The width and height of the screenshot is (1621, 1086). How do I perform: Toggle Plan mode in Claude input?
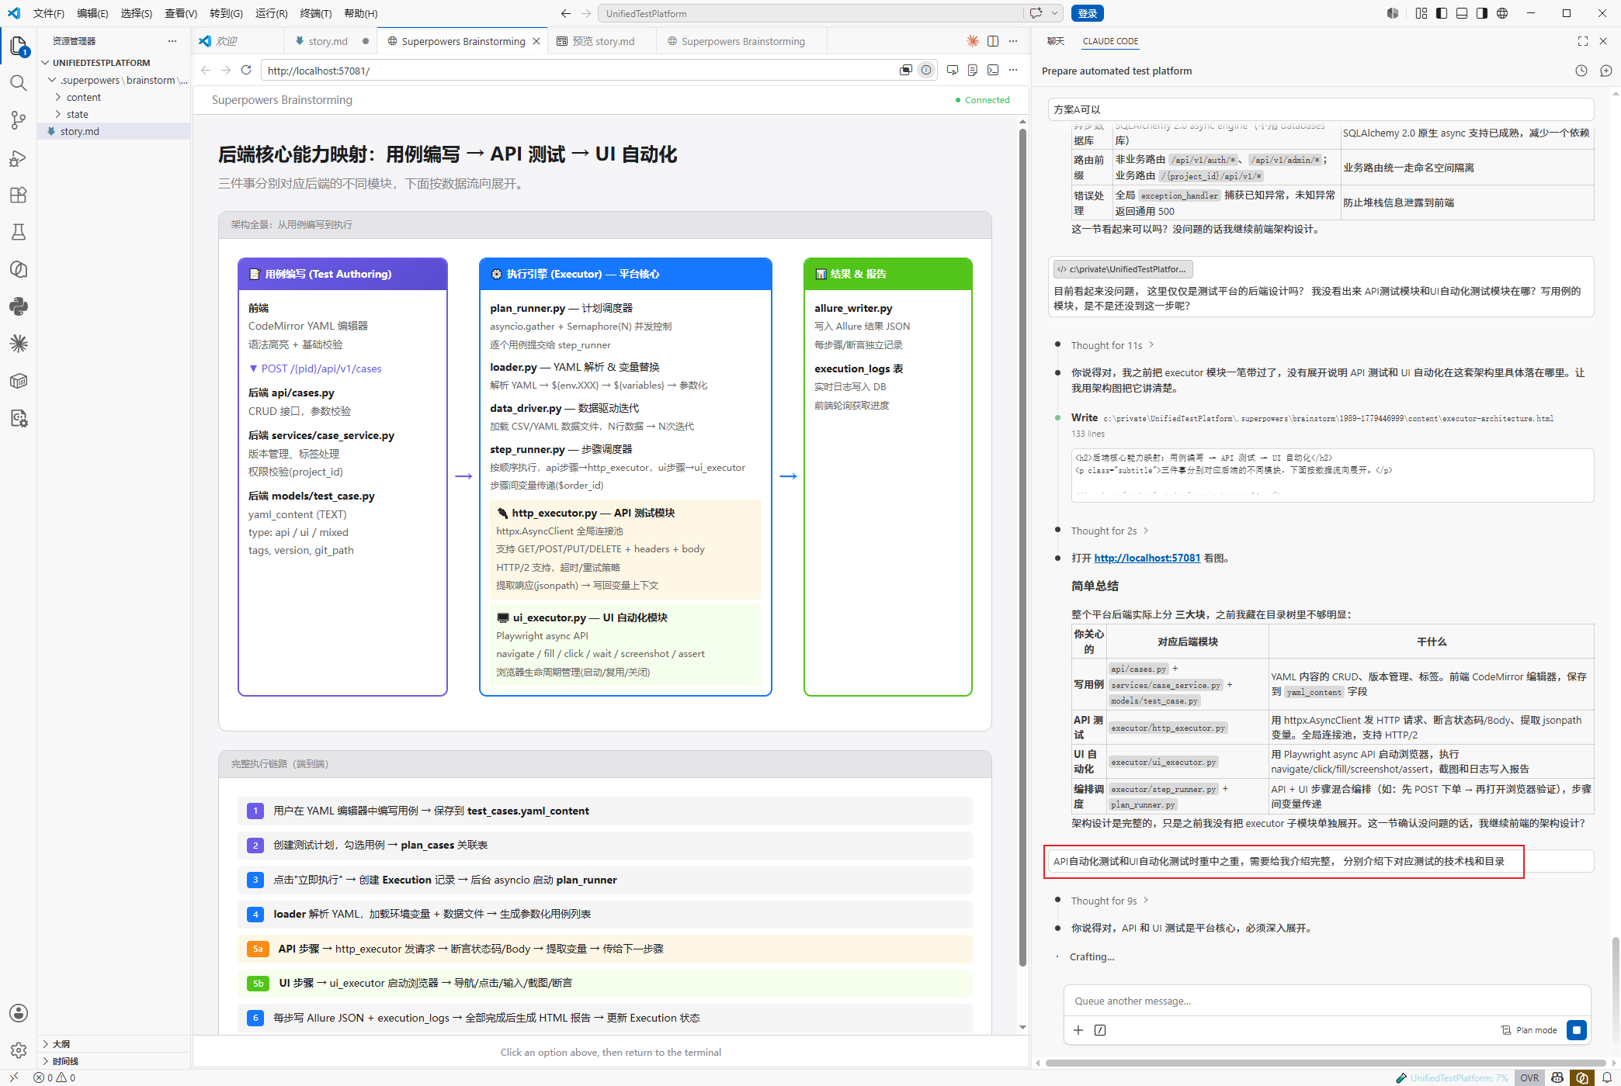(1529, 1030)
